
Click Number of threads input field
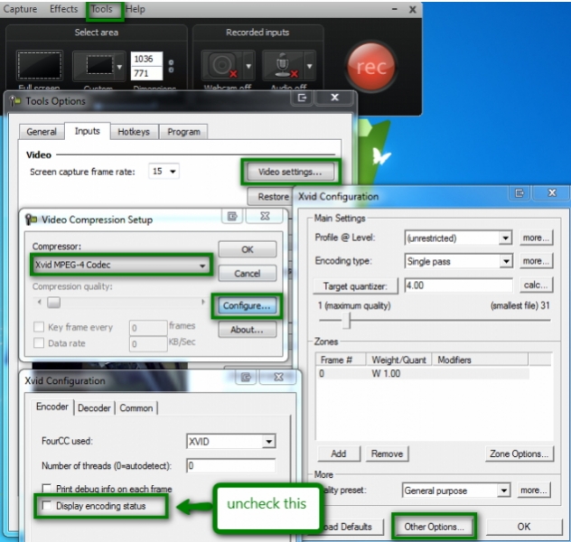click(x=231, y=465)
